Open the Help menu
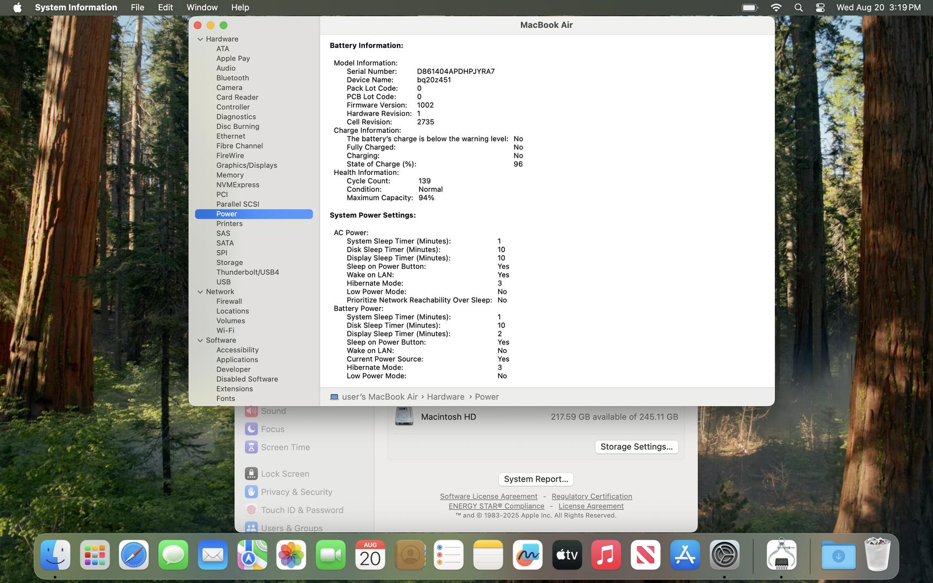Screen dimensions: 933x583 click(x=240, y=8)
